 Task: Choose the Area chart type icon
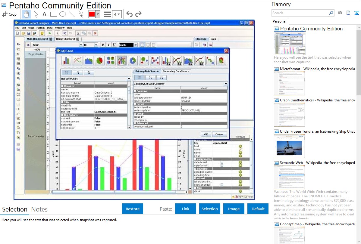pyautogui.click(x=88, y=60)
